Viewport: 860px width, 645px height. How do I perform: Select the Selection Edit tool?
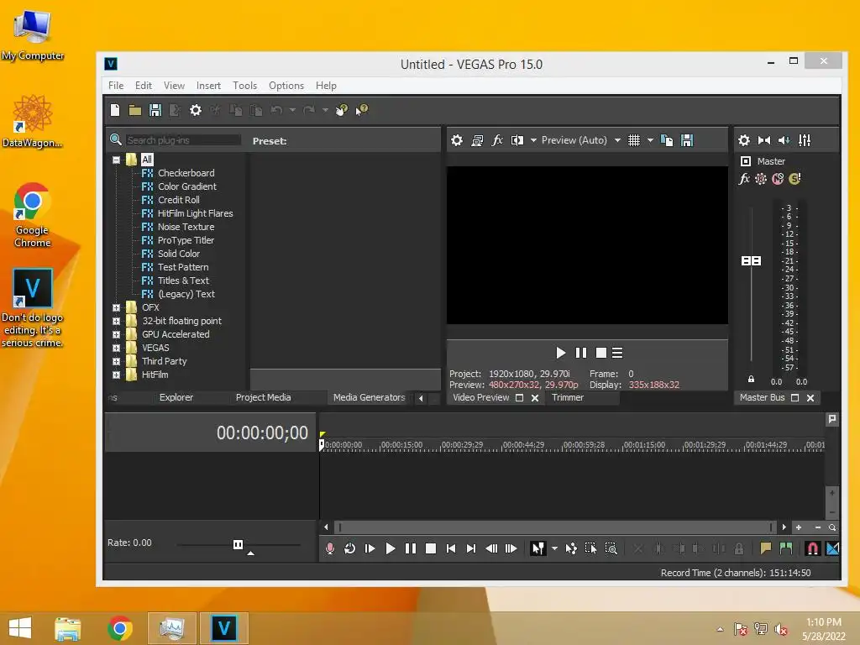click(x=590, y=548)
